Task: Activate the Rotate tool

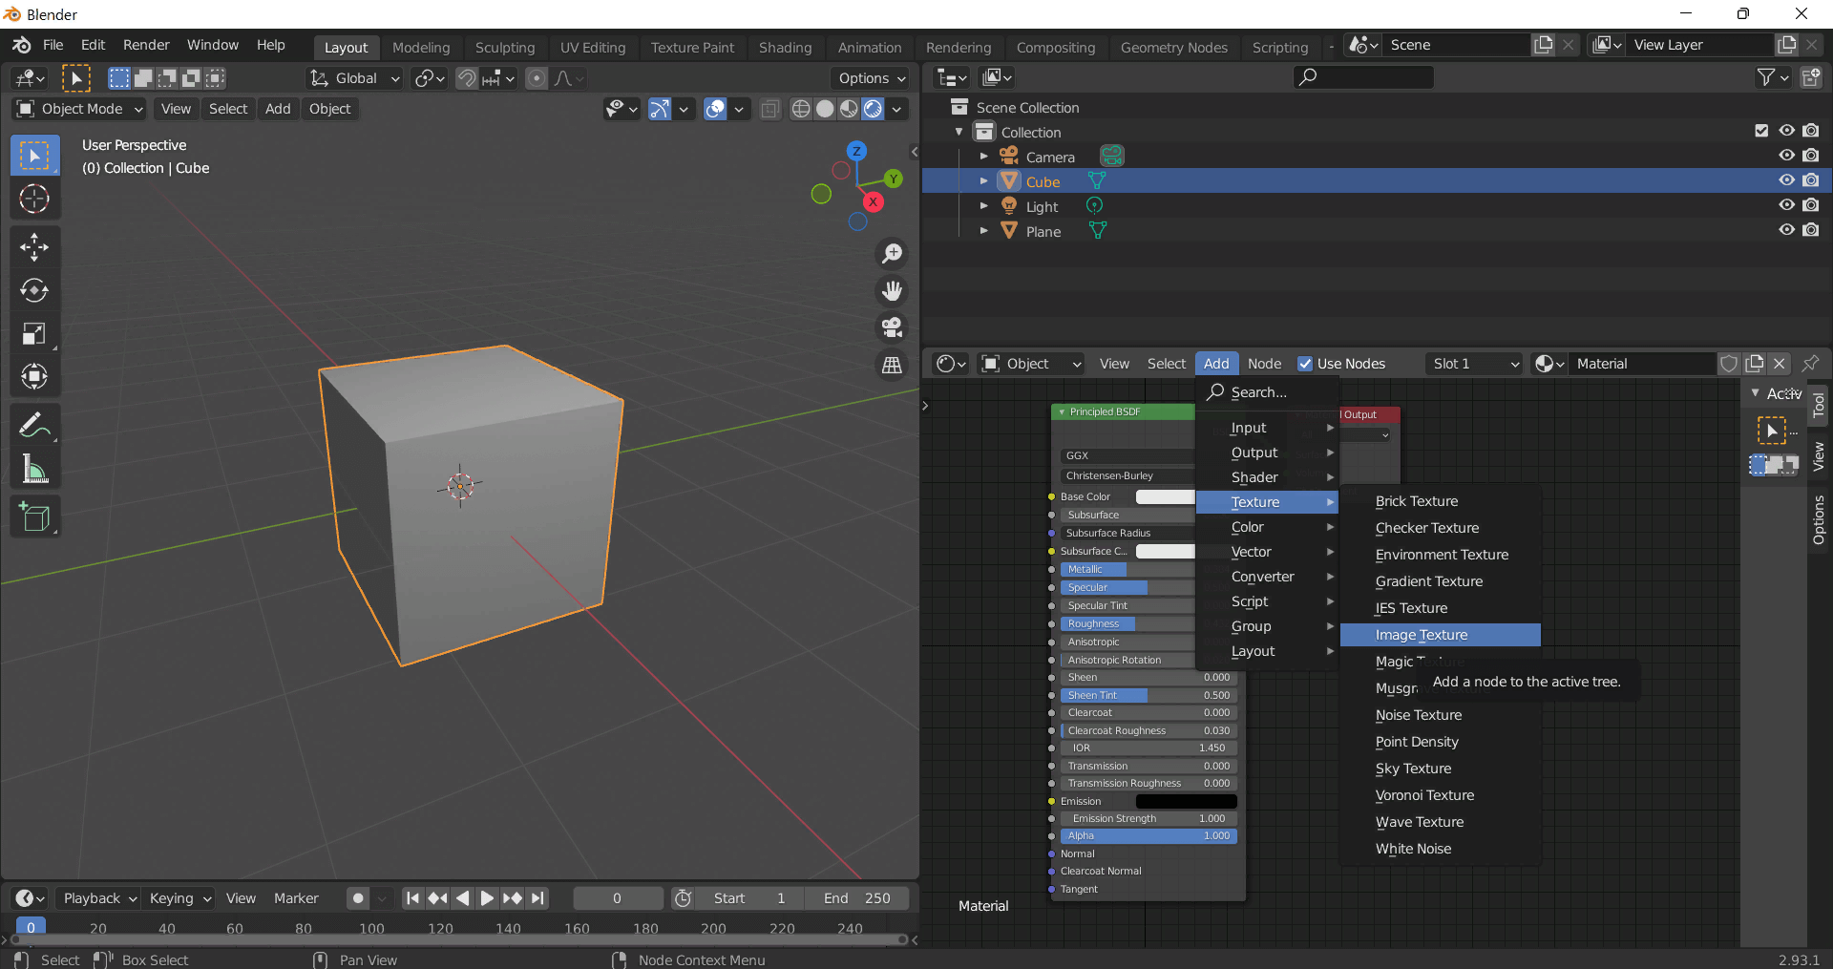Action: pos(34,290)
